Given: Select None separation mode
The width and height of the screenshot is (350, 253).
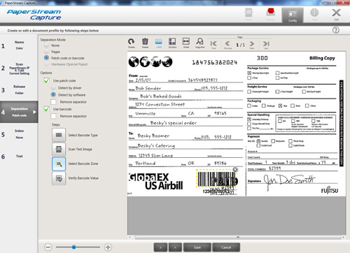Looking at the screenshot, I should pos(47,45).
